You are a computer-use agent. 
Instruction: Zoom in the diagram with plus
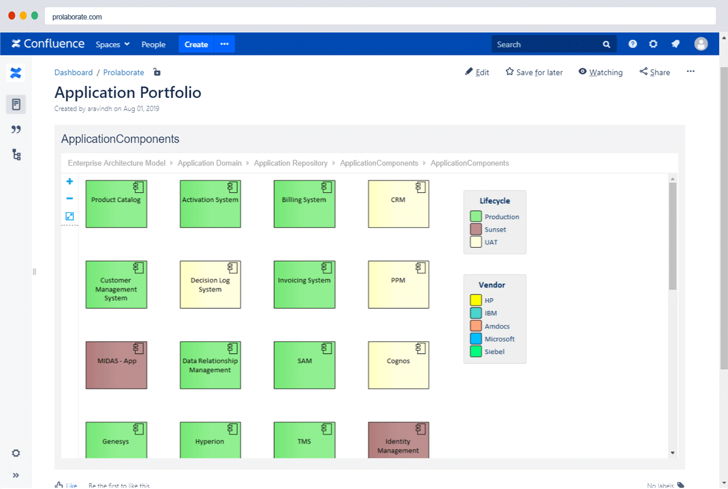coord(70,182)
